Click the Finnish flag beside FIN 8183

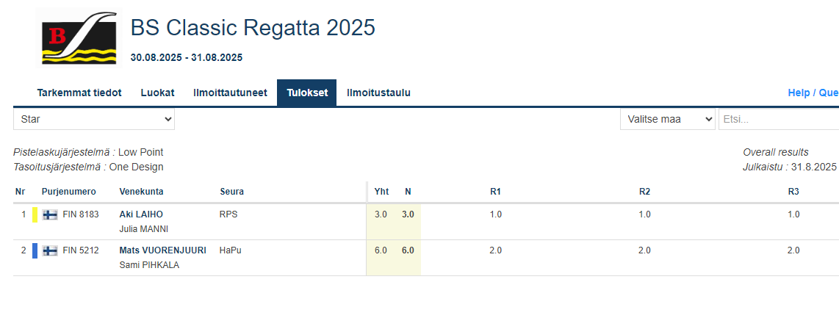pos(50,215)
